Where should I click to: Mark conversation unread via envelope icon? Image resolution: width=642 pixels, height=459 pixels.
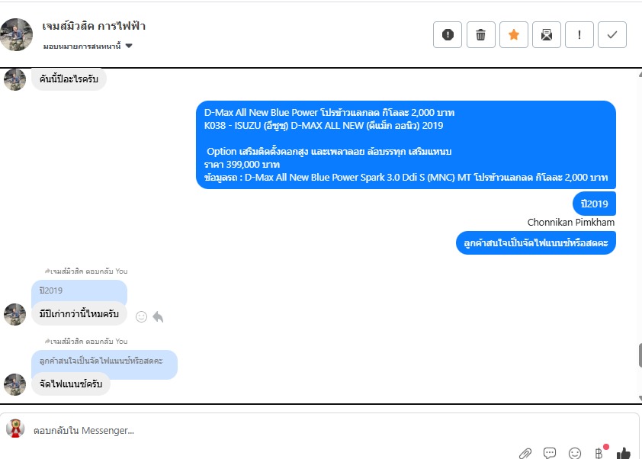pos(546,35)
